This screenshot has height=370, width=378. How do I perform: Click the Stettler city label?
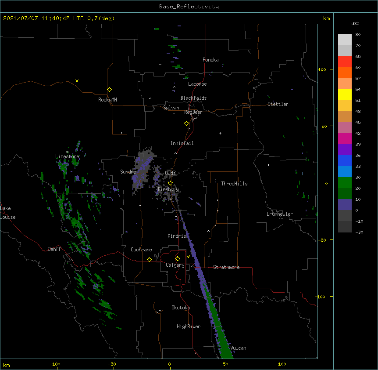pyautogui.click(x=278, y=104)
